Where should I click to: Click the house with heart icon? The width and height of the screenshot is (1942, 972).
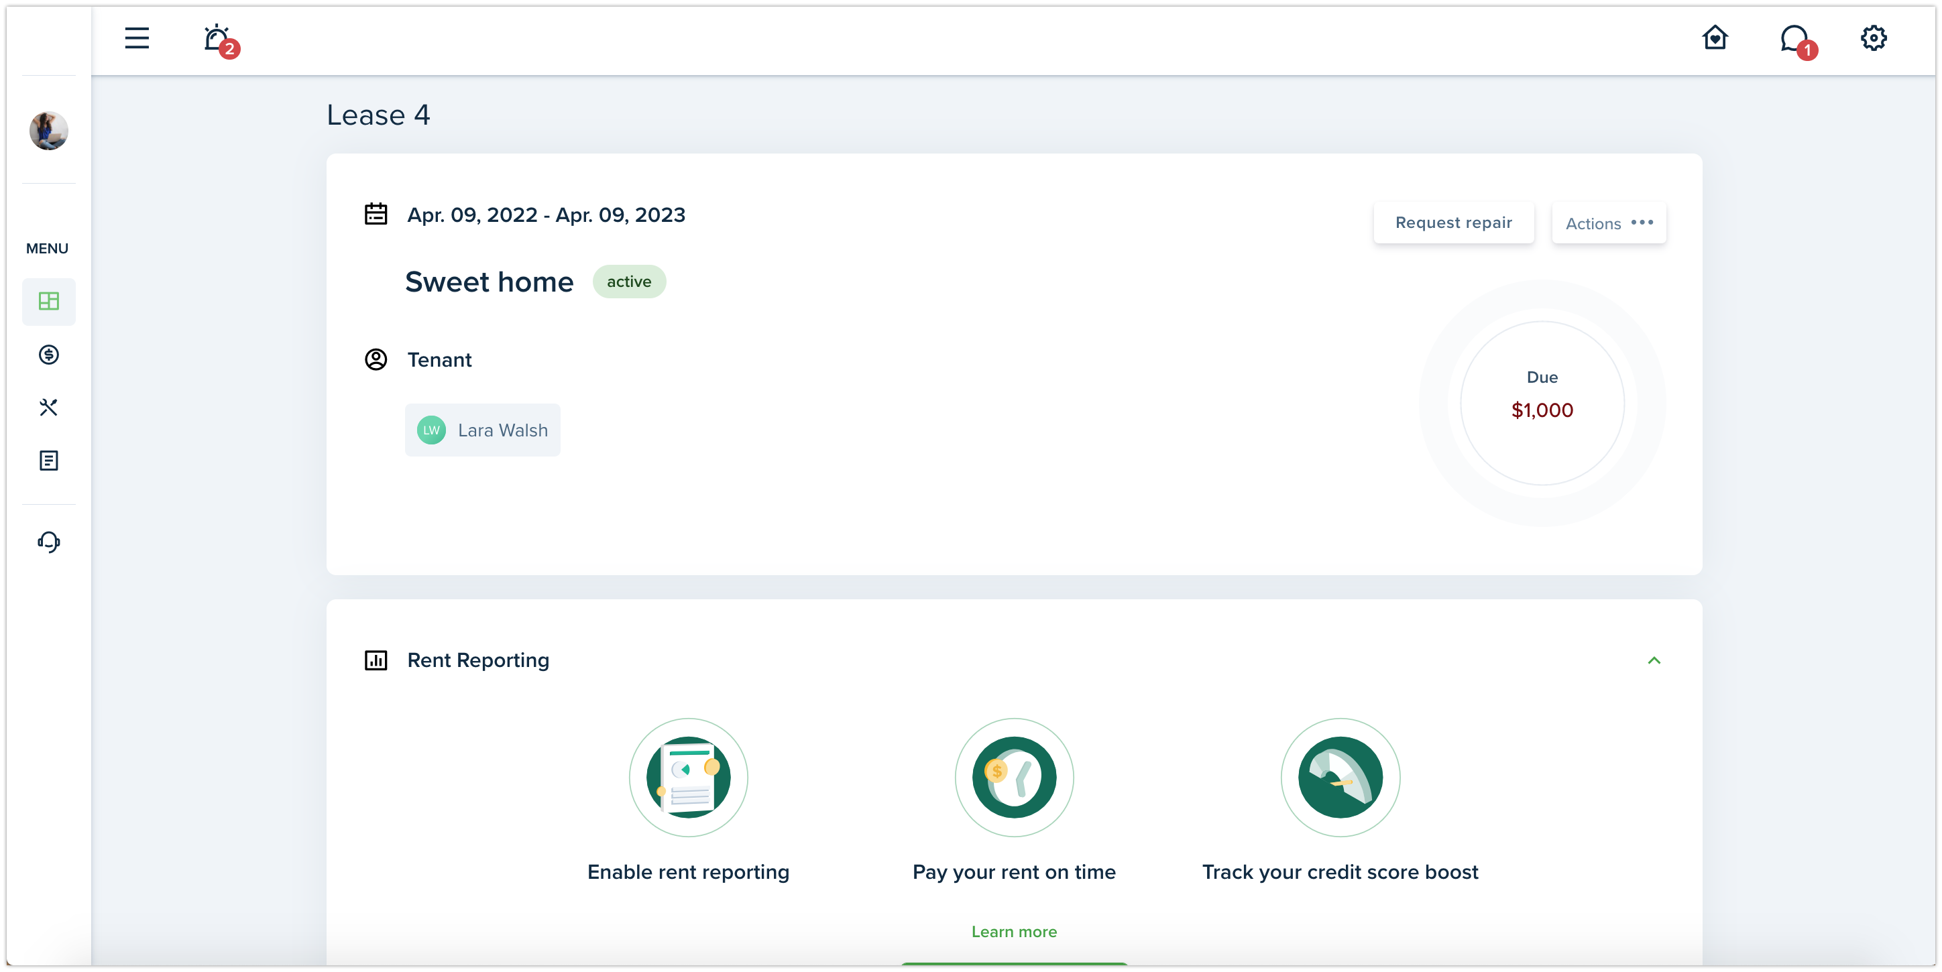(1715, 38)
